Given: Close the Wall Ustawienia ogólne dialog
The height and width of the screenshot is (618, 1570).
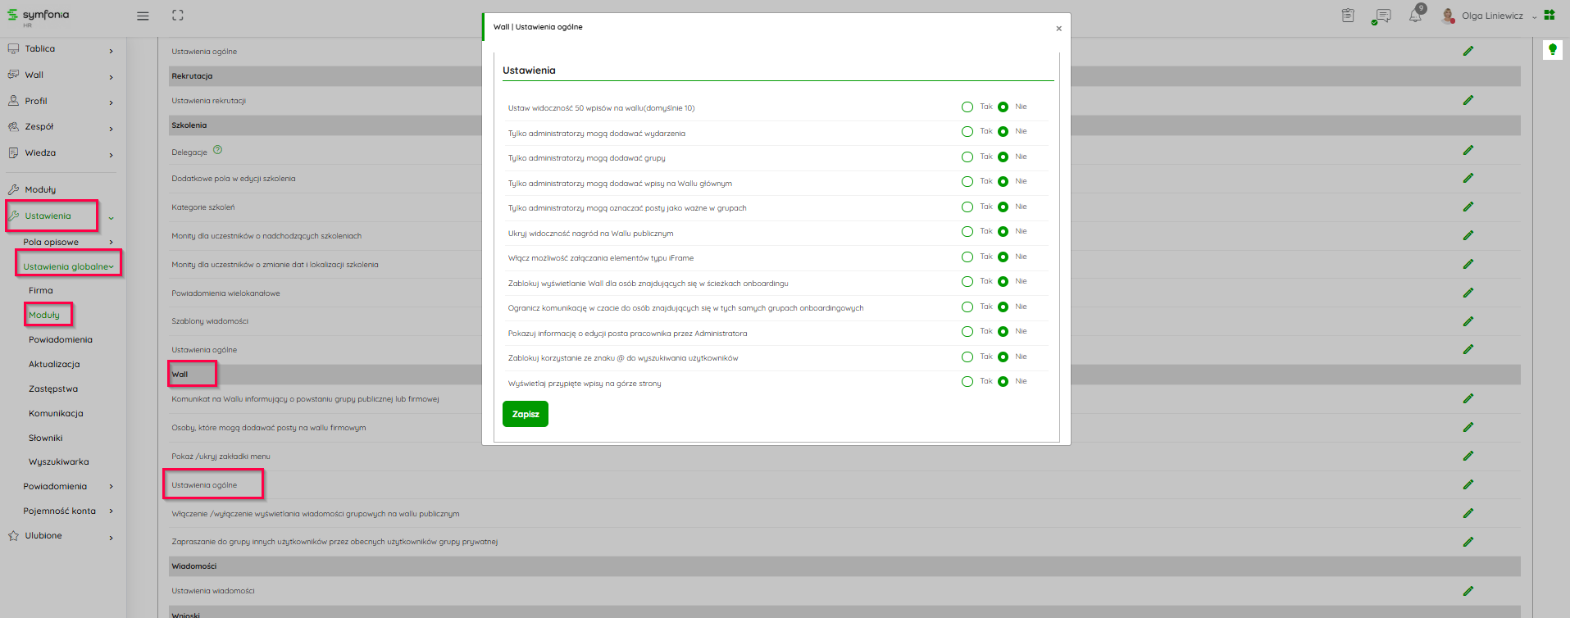Looking at the screenshot, I should (x=1058, y=29).
